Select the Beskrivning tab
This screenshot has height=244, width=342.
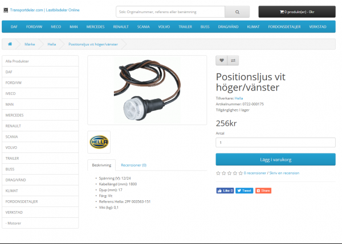click(x=101, y=165)
